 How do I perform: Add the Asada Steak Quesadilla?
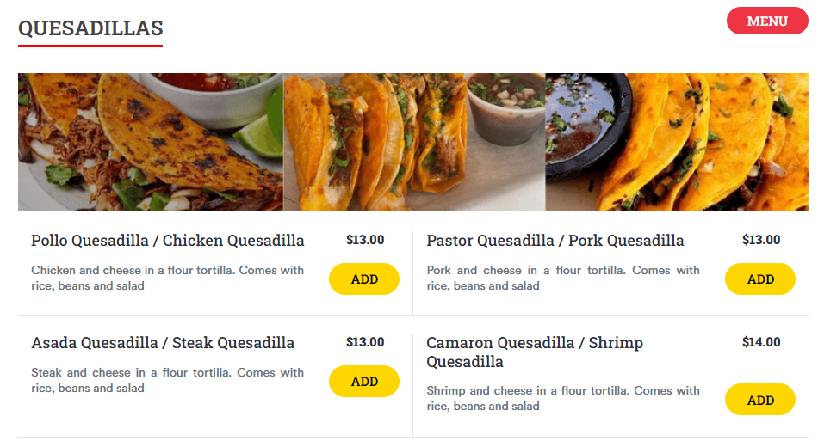pos(364,382)
